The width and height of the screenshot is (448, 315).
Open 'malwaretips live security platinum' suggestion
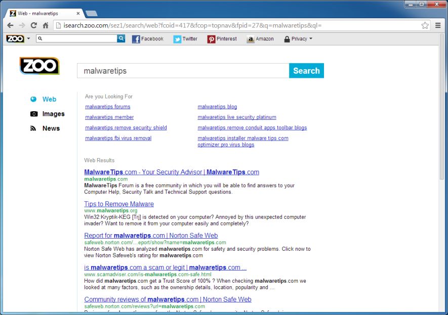click(x=237, y=117)
